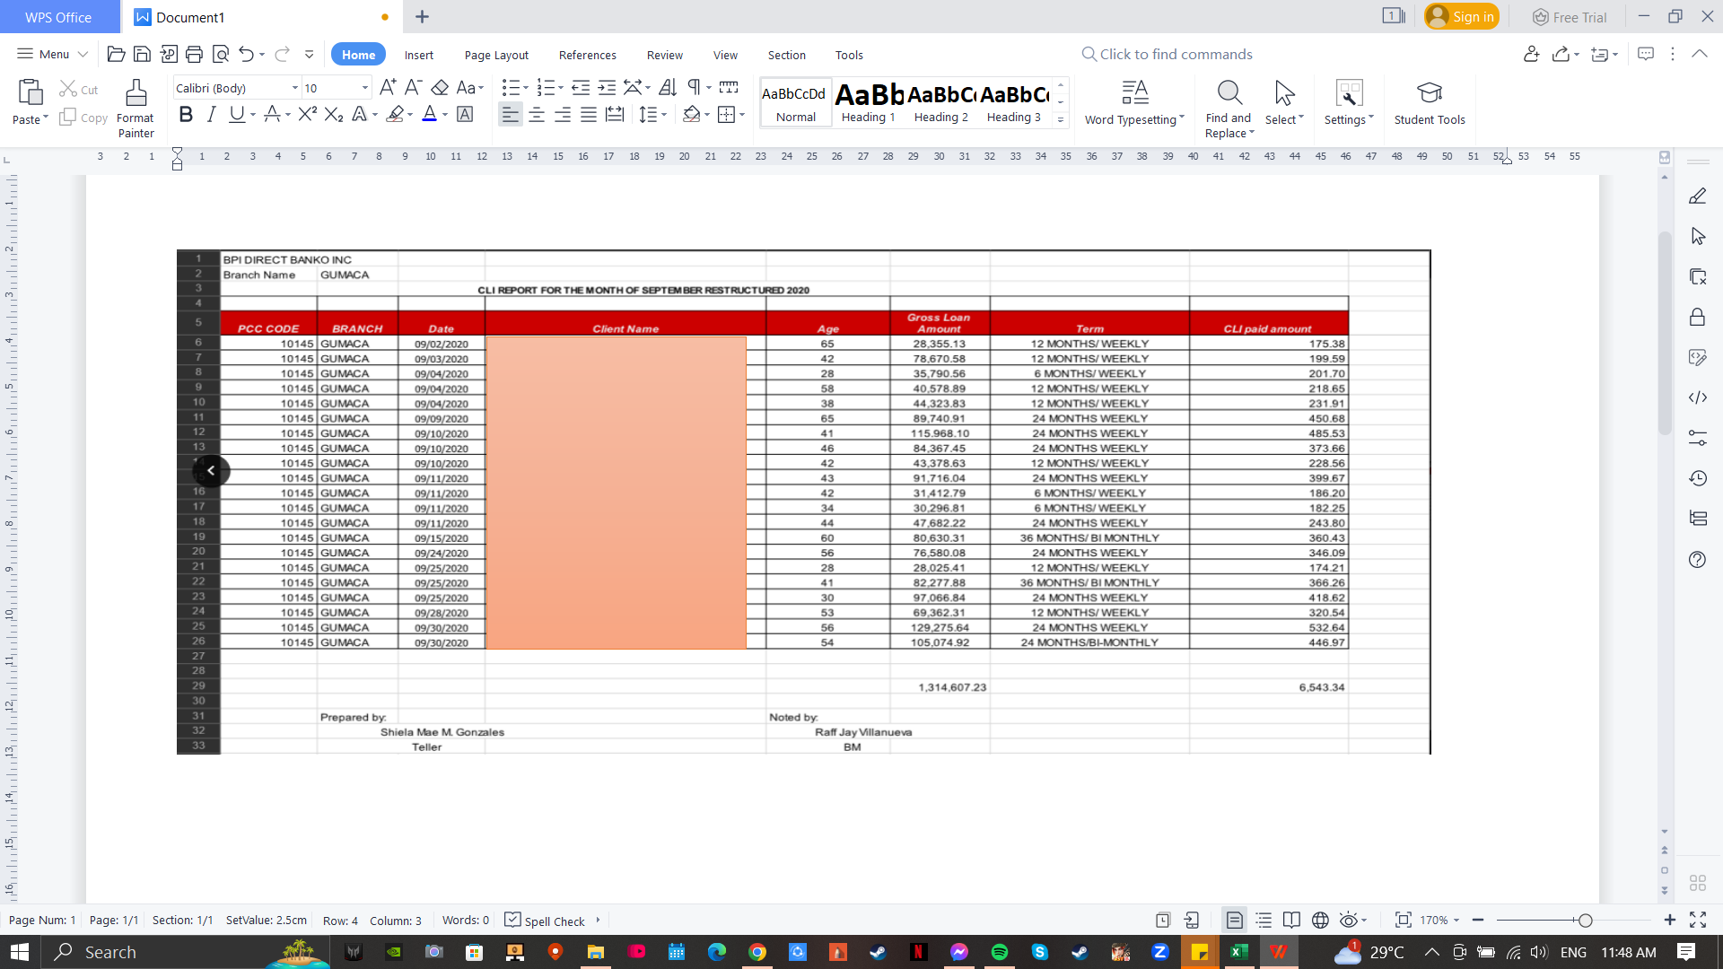Screen dimensions: 1723x969
Task: Toggle Bold formatting
Action: tap(186, 114)
